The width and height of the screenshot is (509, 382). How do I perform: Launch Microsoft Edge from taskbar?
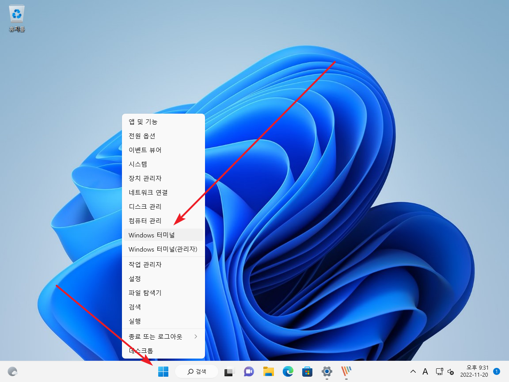(288, 371)
